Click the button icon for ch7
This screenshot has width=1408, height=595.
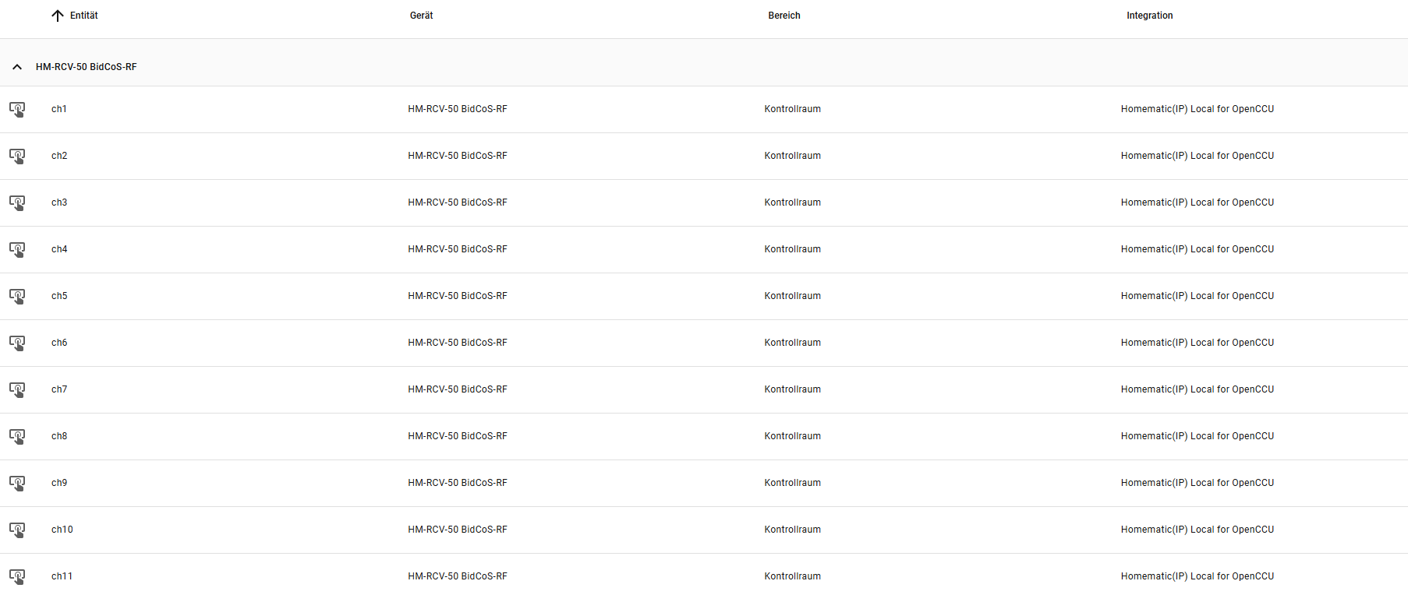(x=17, y=389)
